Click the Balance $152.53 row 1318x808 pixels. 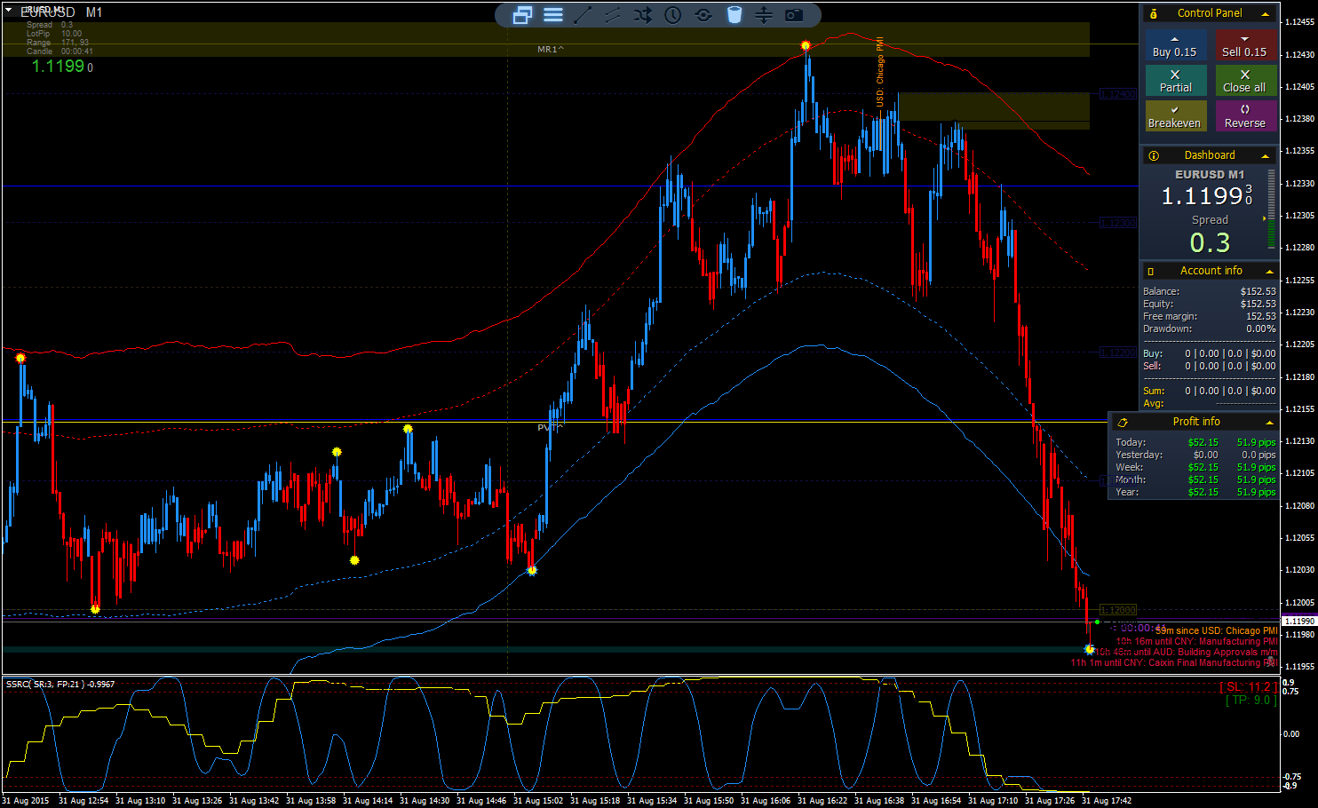click(1210, 291)
